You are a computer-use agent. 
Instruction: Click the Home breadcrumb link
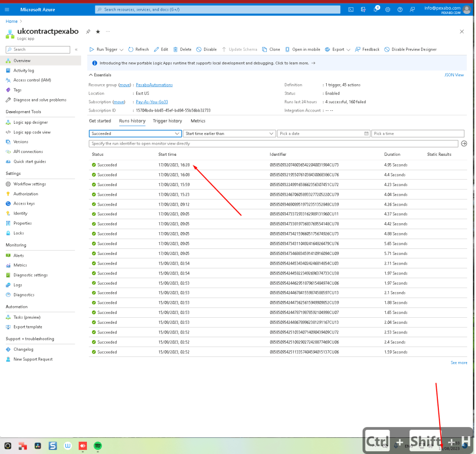(x=12, y=21)
